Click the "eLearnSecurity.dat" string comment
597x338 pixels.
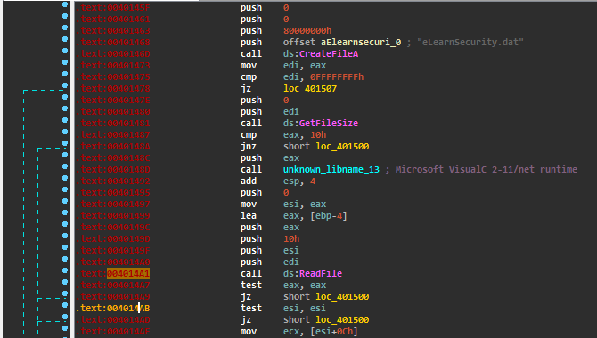tap(470, 42)
